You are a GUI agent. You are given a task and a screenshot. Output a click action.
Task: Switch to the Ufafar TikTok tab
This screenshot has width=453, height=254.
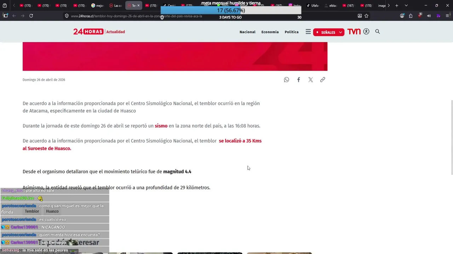tap(313, 6)
